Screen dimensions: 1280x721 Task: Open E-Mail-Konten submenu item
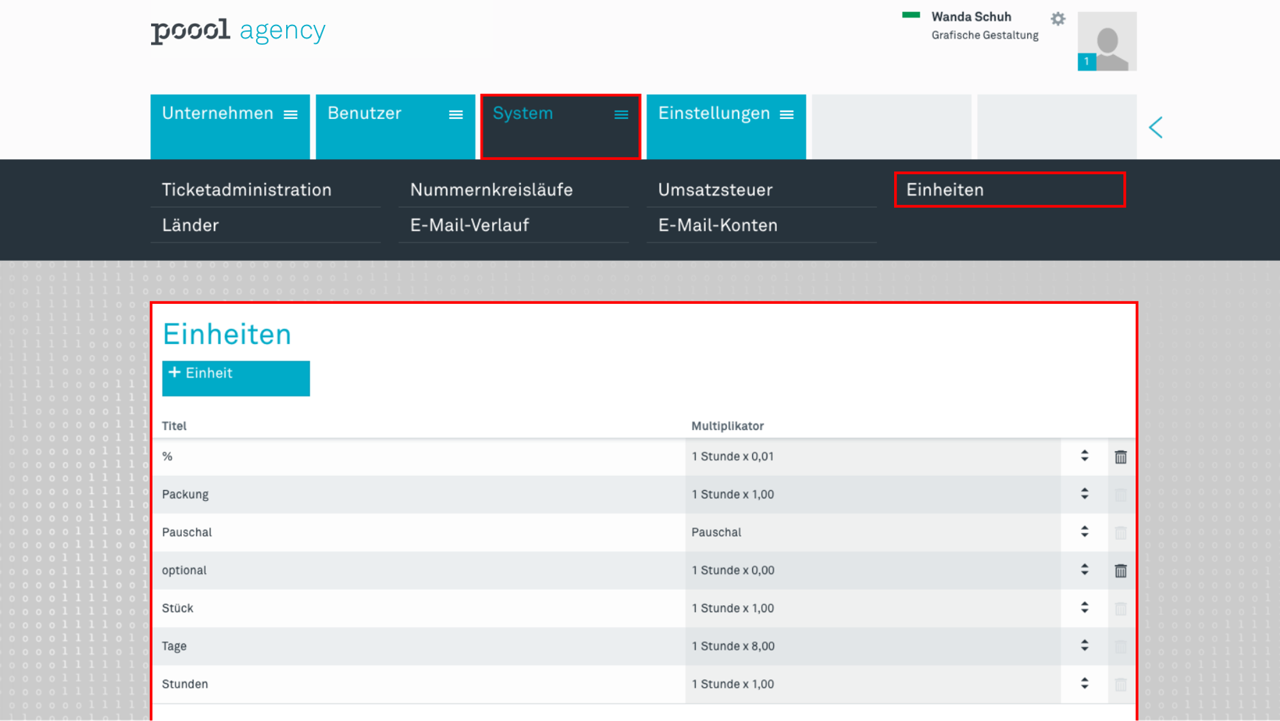762,225
